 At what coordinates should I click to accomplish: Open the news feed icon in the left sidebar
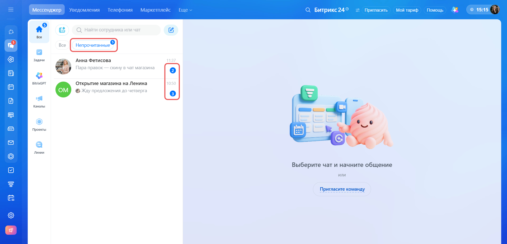click(11, 73)
